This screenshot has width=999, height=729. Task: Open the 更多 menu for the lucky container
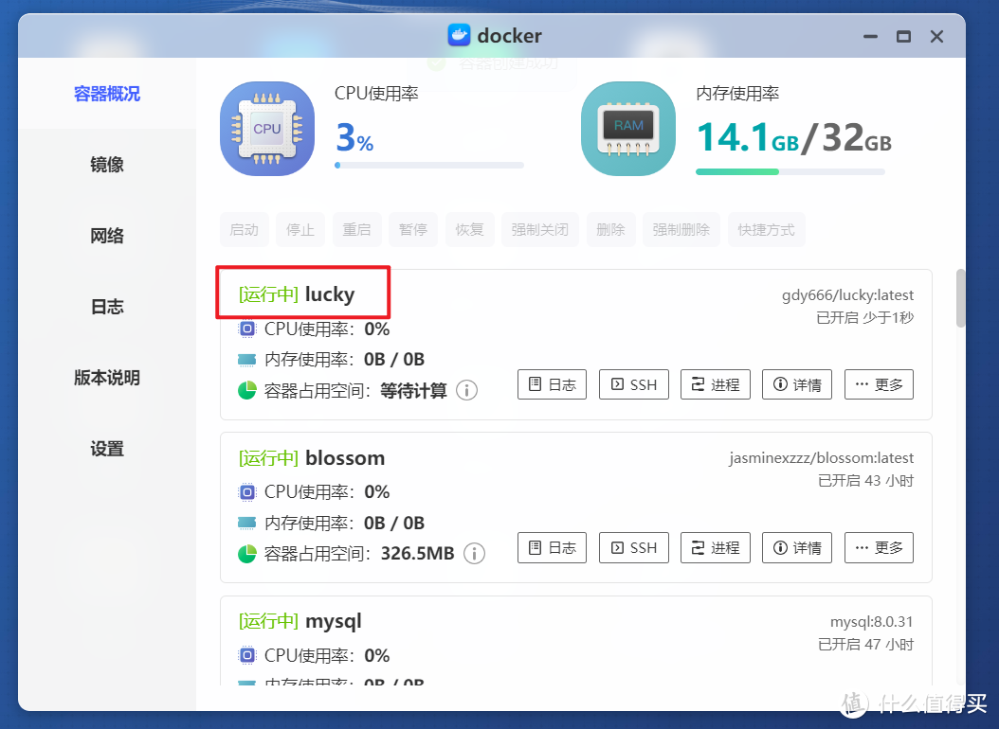point(879,383)
